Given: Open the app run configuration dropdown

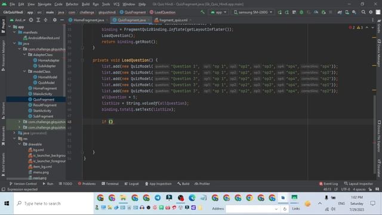Looking at the screenshot, I should coord(218,12).
